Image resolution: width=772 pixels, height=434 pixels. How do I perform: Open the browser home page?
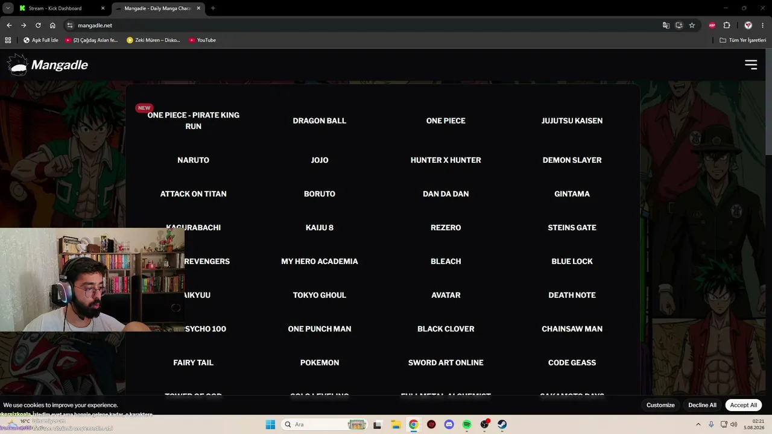[x=52, y=25]
